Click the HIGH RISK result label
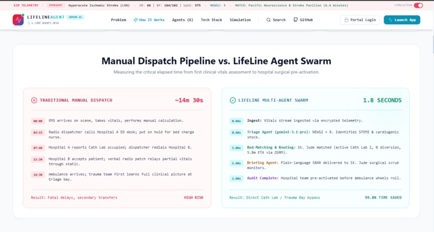Image resolution: width=434 pixels, height=232 pixels. point(194,198)
